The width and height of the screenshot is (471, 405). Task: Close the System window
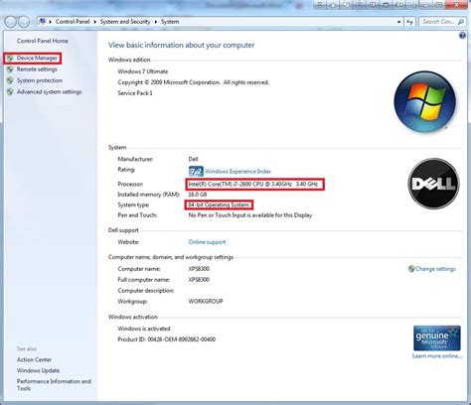[457, 5]
